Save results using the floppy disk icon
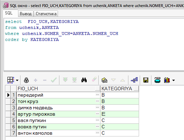Viewport: 184px width, 140px height. pos(146,80)
